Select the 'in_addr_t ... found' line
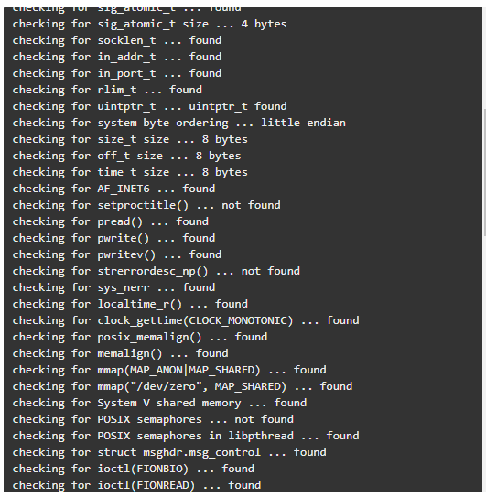Screen dimensions: 486x497 point(117,58)
